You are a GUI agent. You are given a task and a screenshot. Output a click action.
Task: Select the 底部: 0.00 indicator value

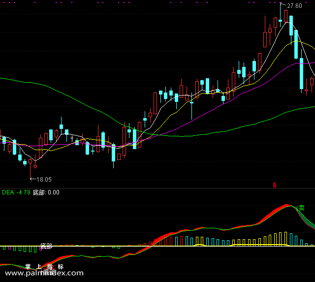coord(46,192)
